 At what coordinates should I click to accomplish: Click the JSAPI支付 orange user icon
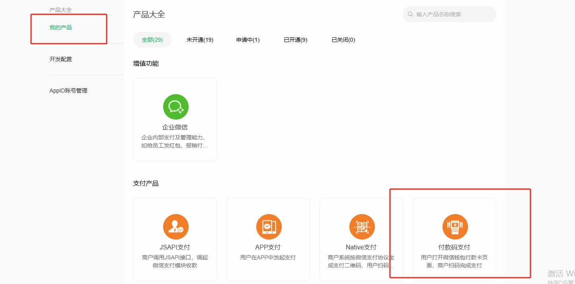175,227
